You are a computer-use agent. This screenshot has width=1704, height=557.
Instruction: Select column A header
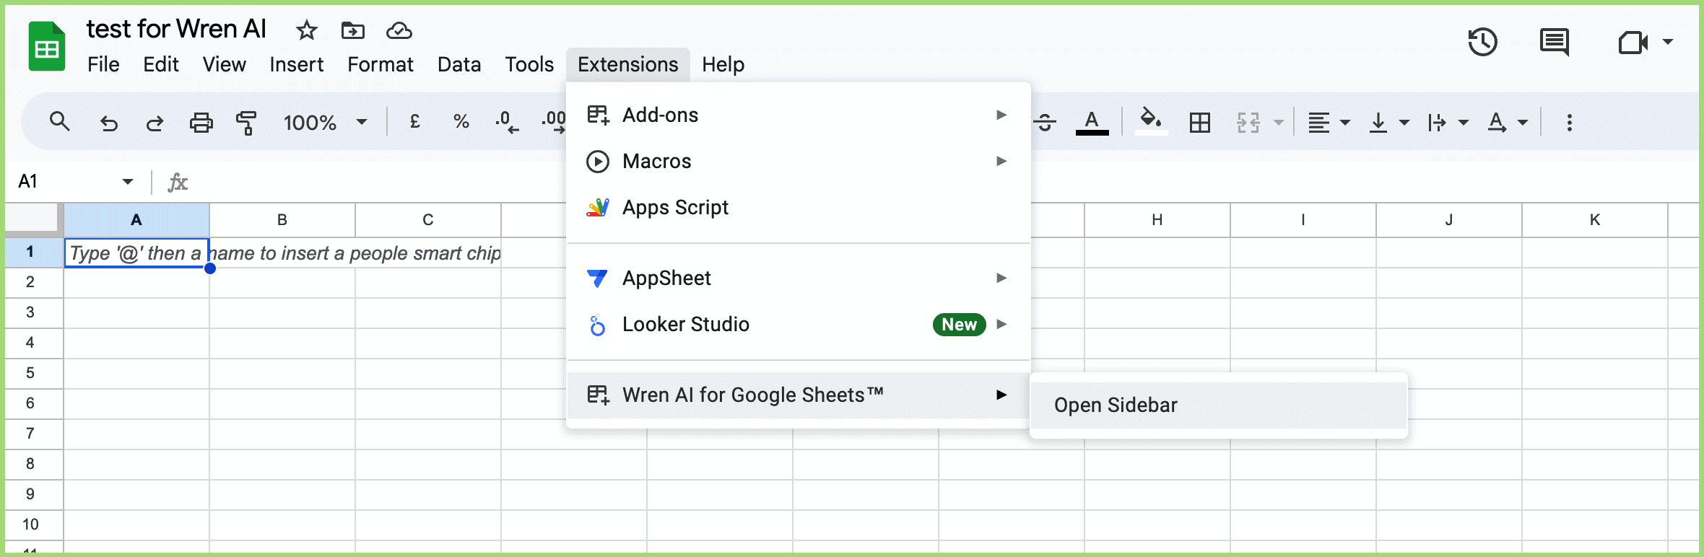click(136, 220)
